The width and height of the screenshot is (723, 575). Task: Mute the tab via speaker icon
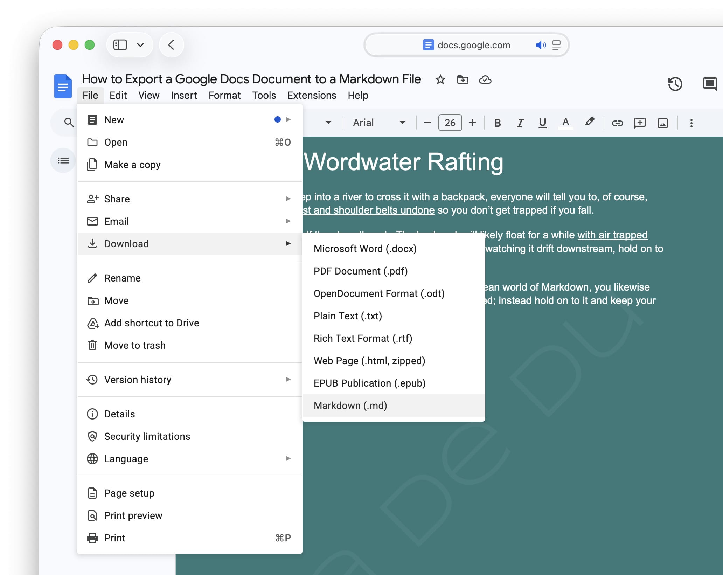[541, 45]
